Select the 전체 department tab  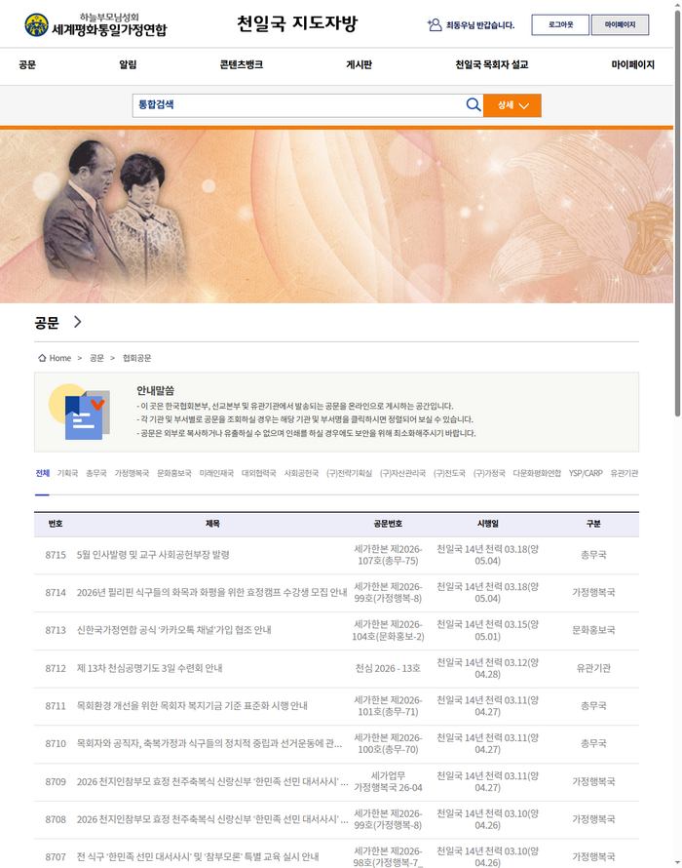coord(43,473)
